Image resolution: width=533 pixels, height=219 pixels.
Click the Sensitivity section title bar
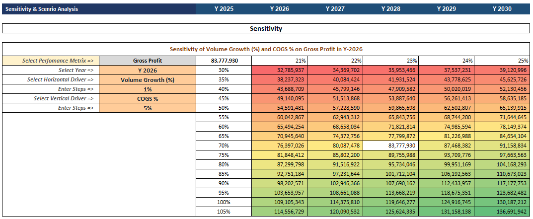266,29
